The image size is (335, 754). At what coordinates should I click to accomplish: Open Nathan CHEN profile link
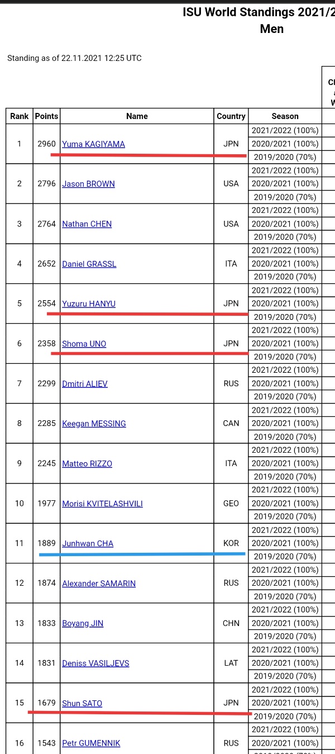click(87, 224)
